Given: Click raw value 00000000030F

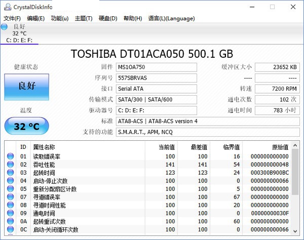Looking at the screenshot, I should (x=270, y=213).
